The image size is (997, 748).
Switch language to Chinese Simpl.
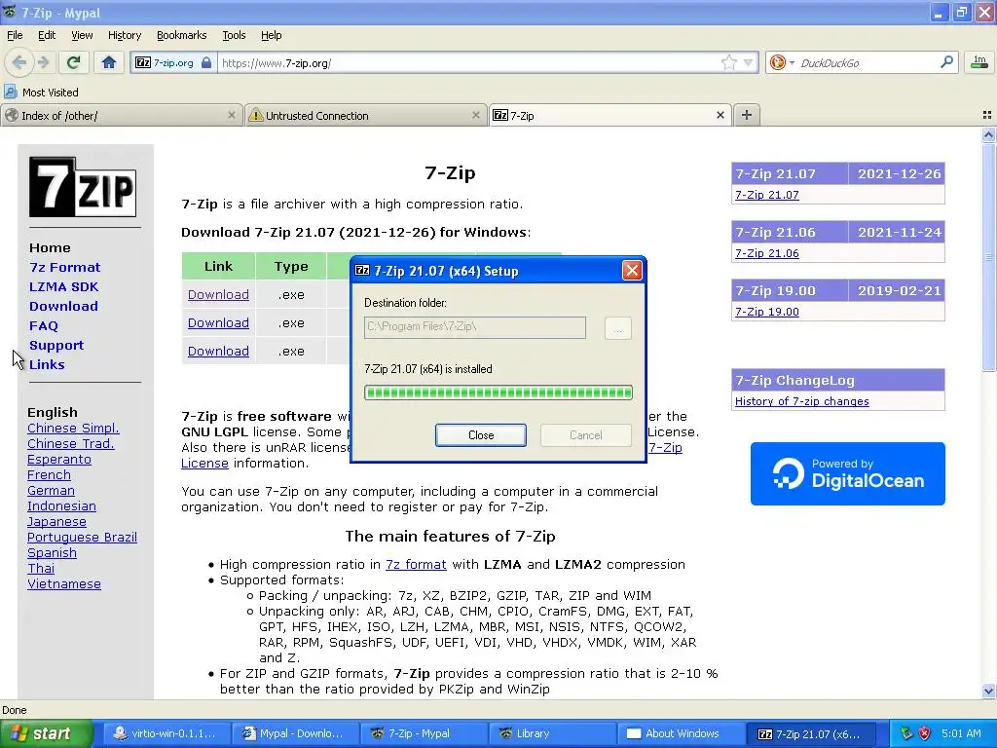(x=73, y=429)
